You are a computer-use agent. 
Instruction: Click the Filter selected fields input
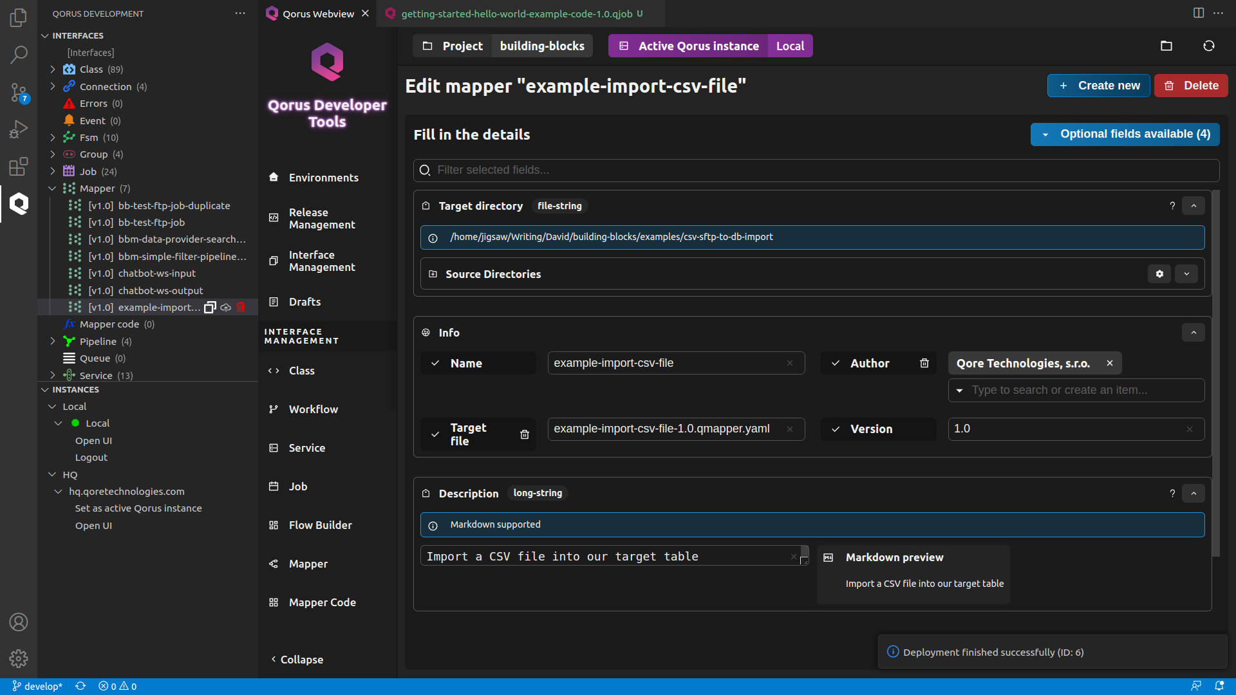[x=816, y=170]
